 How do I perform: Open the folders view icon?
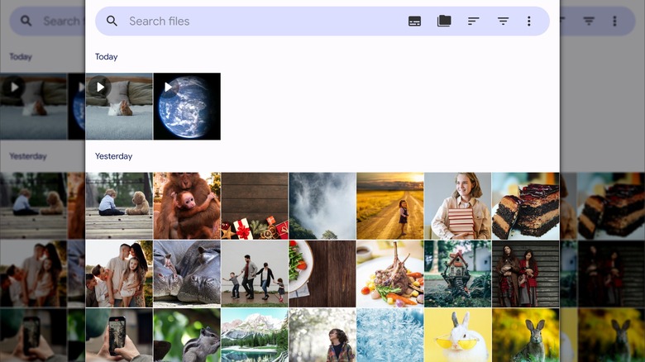pyautogui.click(x=444, y=21)
